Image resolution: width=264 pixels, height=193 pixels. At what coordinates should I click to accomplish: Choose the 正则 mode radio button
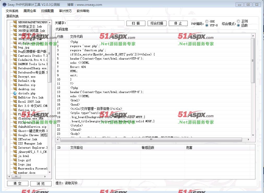(x=238, y=21)
